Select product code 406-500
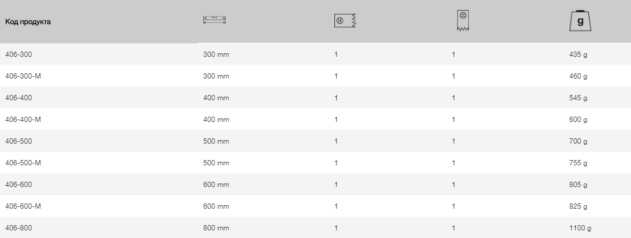Image resolution: width=631 pixels, height=238 pixels. click(19, 141)
